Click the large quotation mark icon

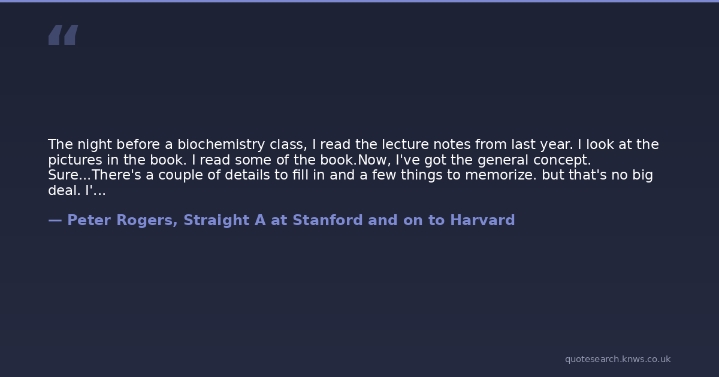click(63, 35)
